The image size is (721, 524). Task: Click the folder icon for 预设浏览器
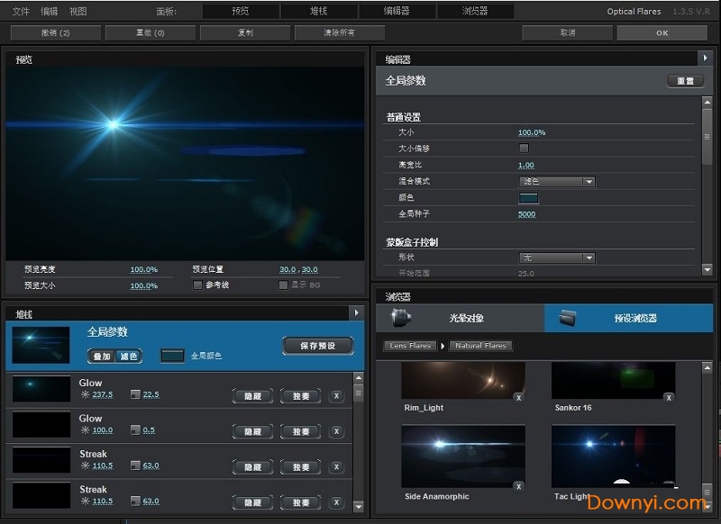(x=567, y=318)
